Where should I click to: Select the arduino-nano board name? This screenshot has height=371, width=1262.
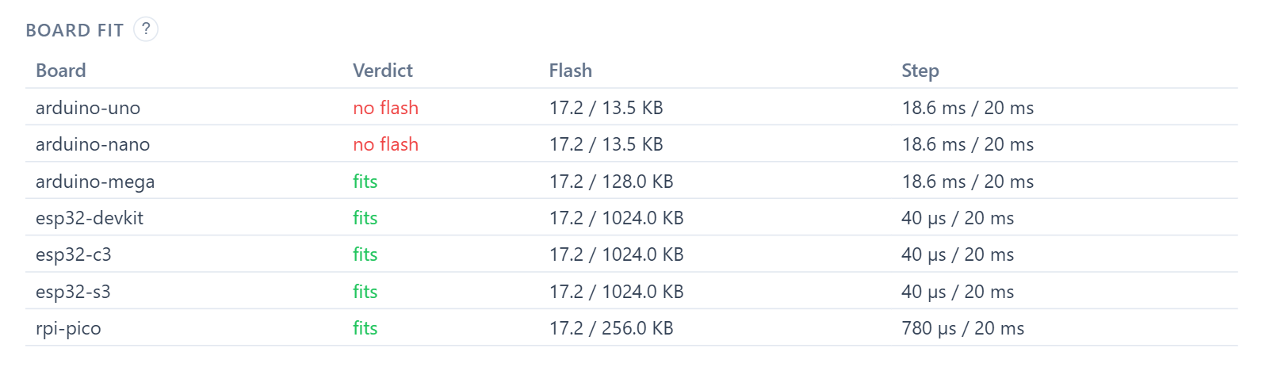click(93, 144)
